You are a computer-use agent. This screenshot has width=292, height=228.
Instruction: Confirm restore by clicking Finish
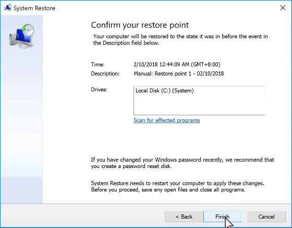tap(222, 217)
